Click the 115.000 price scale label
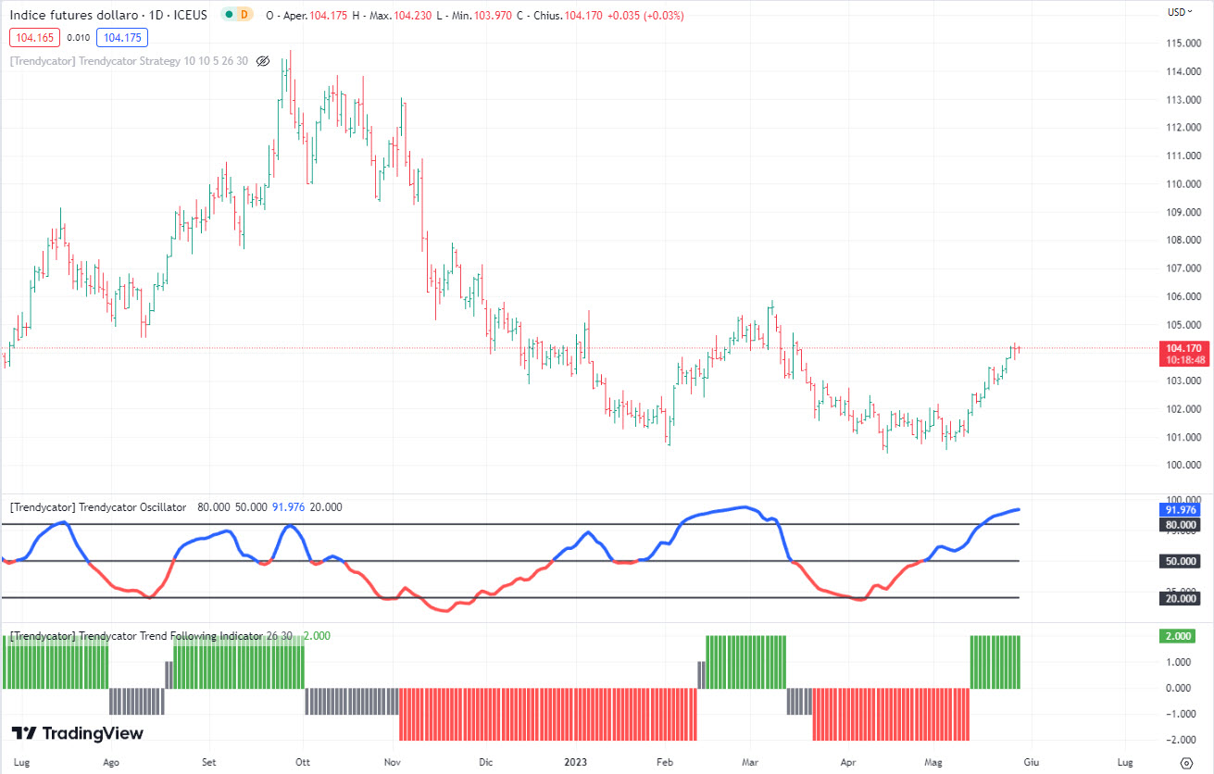This screenshot has height=774, width=1214. [1184, 44]
